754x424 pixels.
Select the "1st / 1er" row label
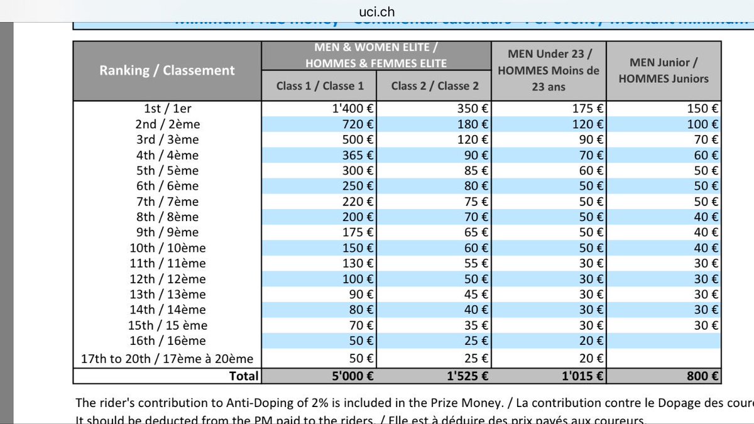(167, 109)
